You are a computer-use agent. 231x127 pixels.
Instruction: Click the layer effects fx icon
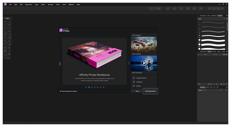point(214,84)
